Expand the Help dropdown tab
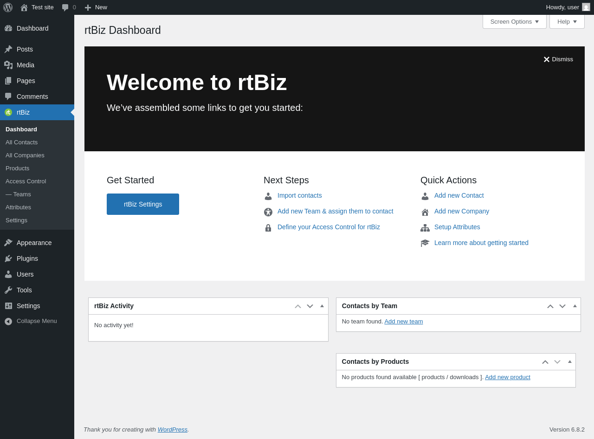Viewport: 594px width, 439px height. [567, 21]
